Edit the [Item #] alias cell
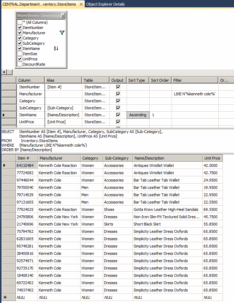The width and height of the screenshot is (234, 303). point(63,87)
